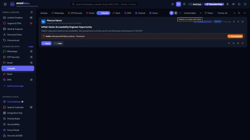Click the green circular sync icon in header
The height and width of the screenshot is (140, 250).
[x=184, y=4]
